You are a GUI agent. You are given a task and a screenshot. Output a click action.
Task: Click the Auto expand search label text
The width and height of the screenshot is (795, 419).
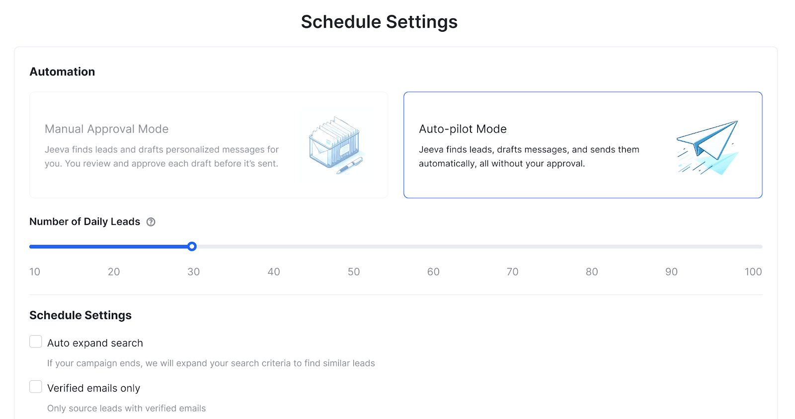pyautogui.click(x=95, y=343)
